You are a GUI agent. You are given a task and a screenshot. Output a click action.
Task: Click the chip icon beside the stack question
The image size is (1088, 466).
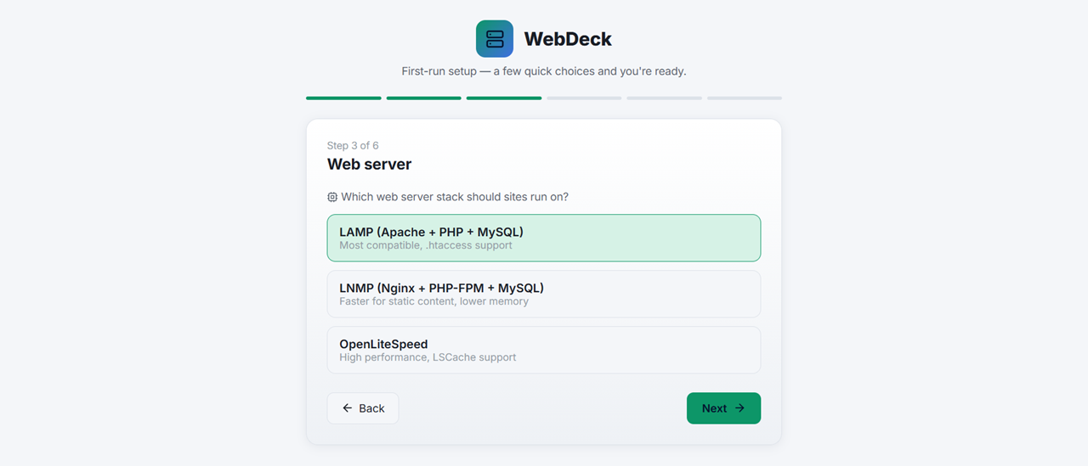(x=332, y=197)
